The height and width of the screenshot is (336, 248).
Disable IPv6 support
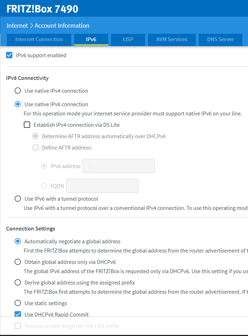coord(9,55)
